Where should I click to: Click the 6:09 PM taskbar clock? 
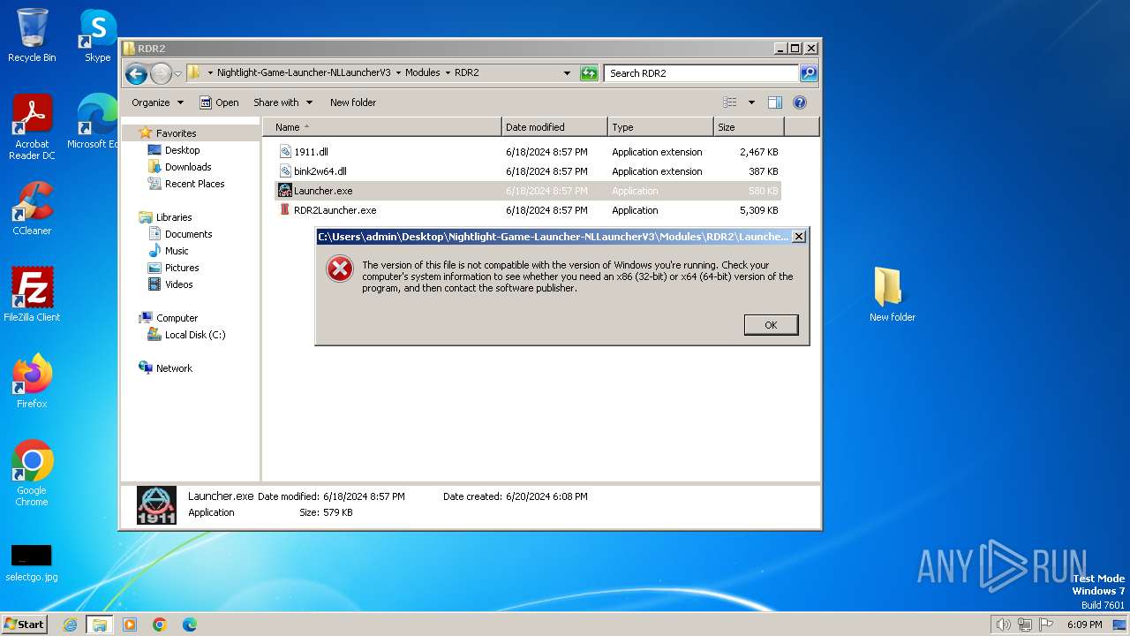pos(1084,625)
